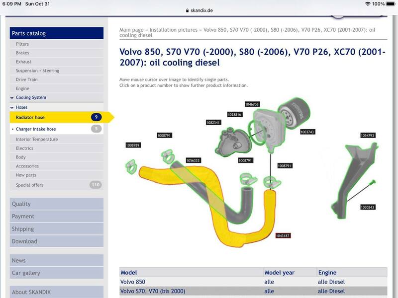Viewport: 398px width, 298px height.
Task: Select Charger intake hose entry
Action: pyautogui.click(x=57, y=129)
